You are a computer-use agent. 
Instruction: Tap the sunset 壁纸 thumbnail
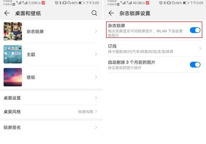click(x=13, y=77)
